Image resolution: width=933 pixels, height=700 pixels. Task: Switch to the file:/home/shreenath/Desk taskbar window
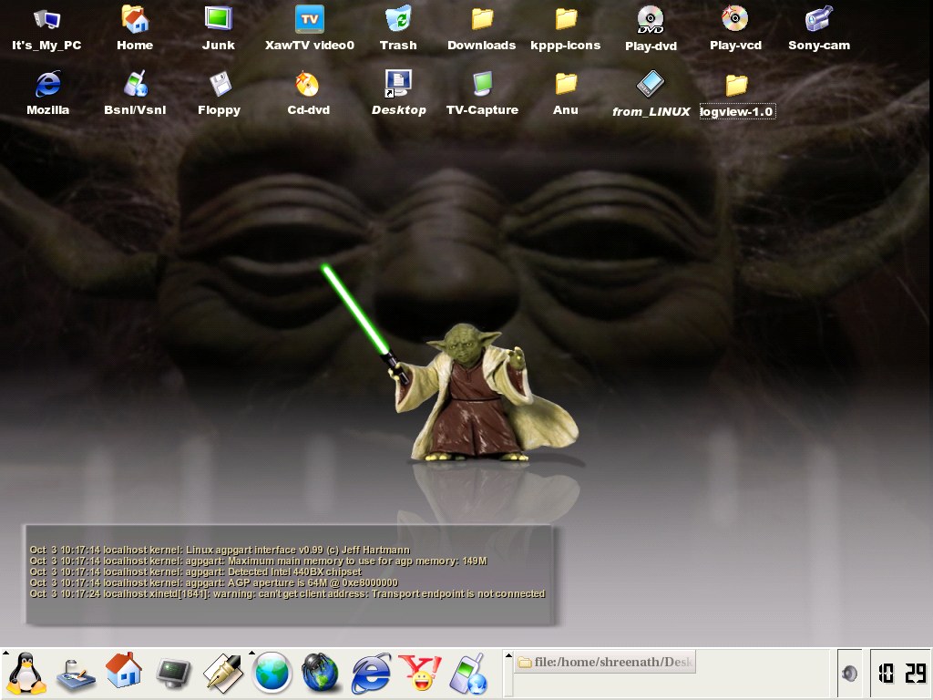click(x=605, y=662)
